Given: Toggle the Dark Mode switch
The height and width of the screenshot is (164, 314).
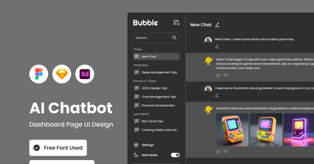Looking at the screenshot, I should 175,155.
